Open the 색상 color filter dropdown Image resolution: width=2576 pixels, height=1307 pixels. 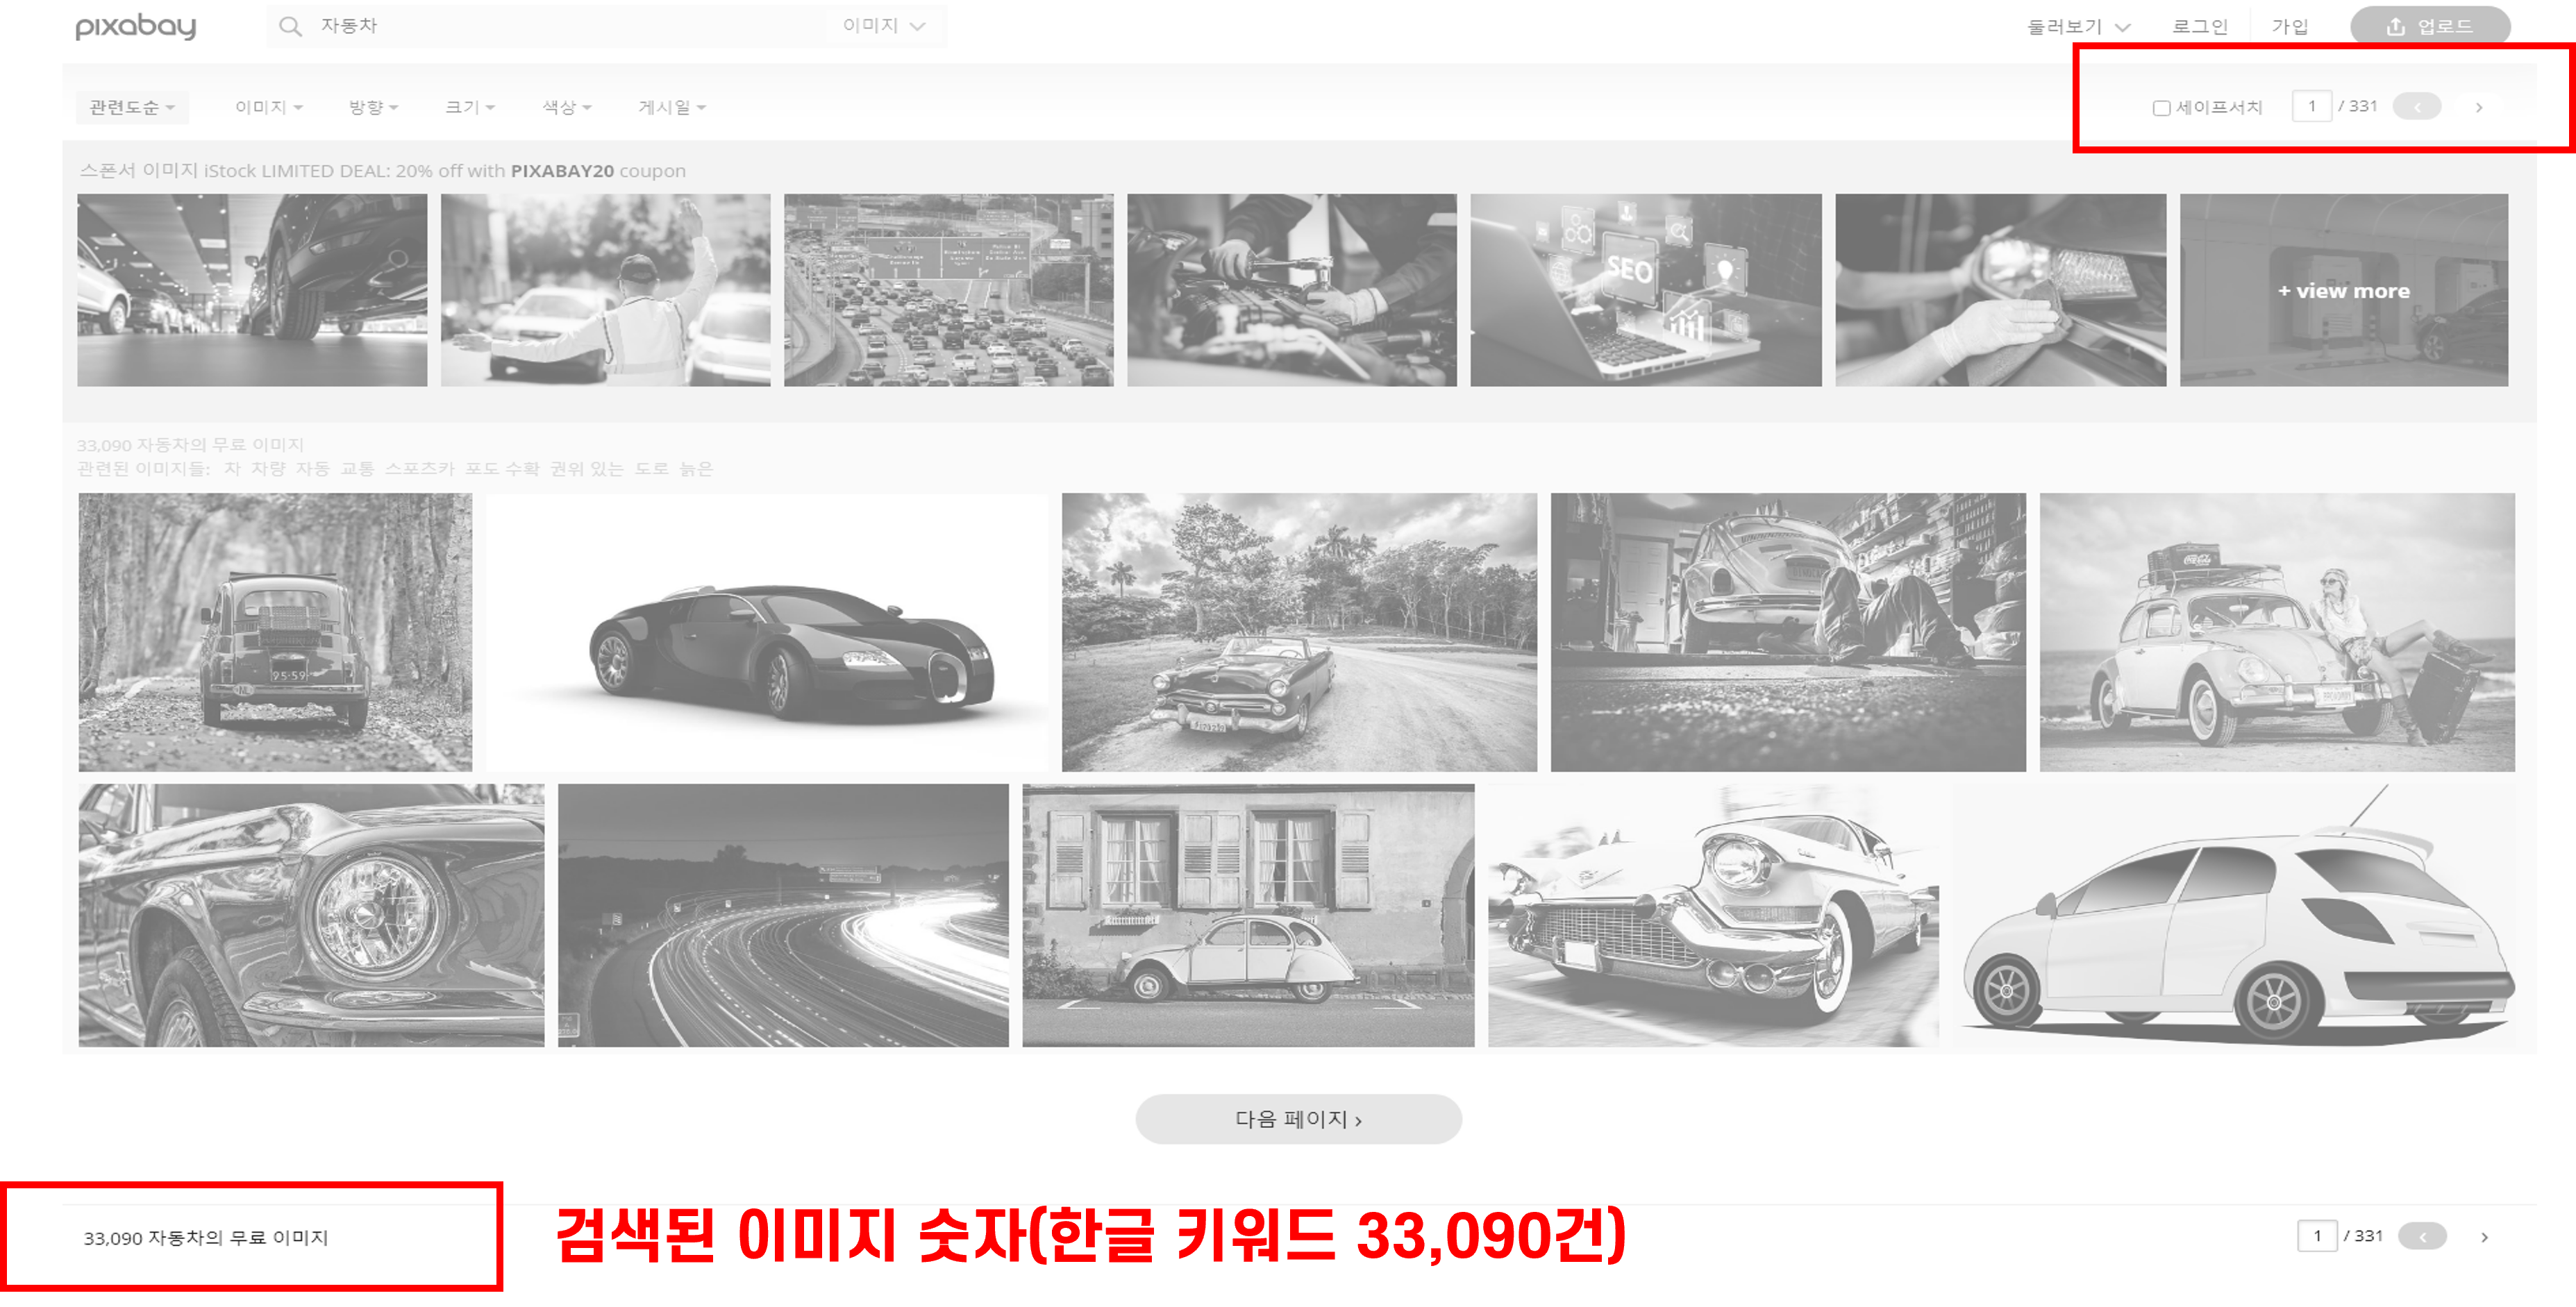pos(566,107)
